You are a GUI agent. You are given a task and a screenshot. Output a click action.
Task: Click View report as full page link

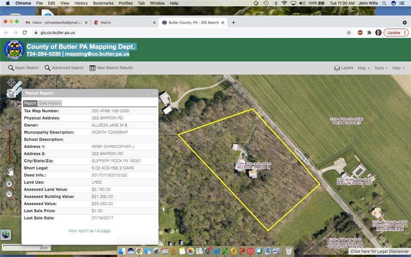point(90,231)
